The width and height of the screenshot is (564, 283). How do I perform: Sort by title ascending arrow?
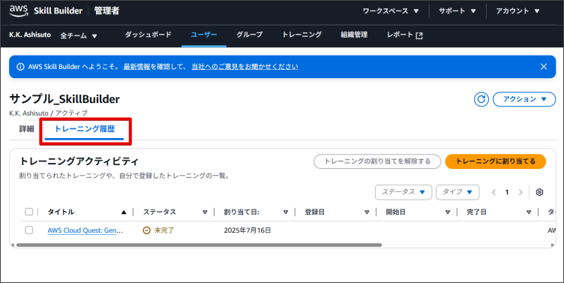pos(124,212)
